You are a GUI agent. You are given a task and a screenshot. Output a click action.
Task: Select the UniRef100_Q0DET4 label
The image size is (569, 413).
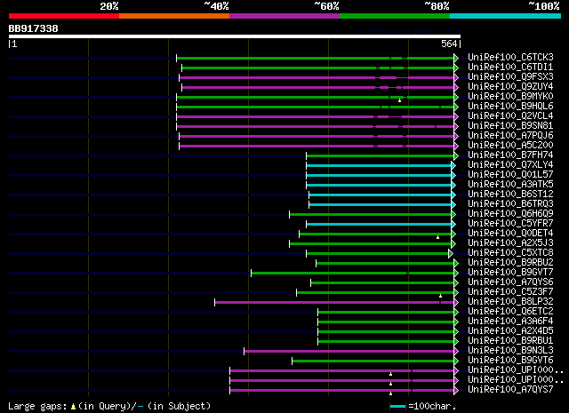(x=510, y=234)
